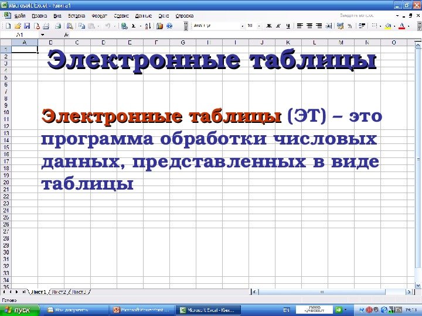422x316 pixels.
Task: Toggle bold formatting (Ж)
Action: pos(269,26)
